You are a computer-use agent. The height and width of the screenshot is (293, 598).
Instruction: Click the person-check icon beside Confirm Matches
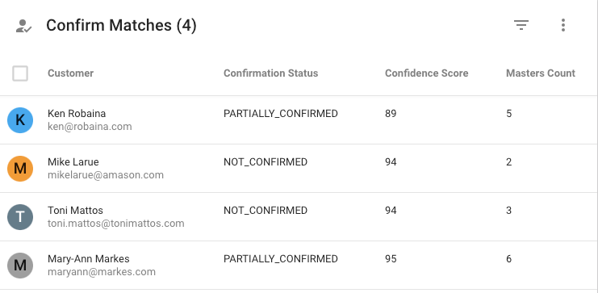click(23, 26)
